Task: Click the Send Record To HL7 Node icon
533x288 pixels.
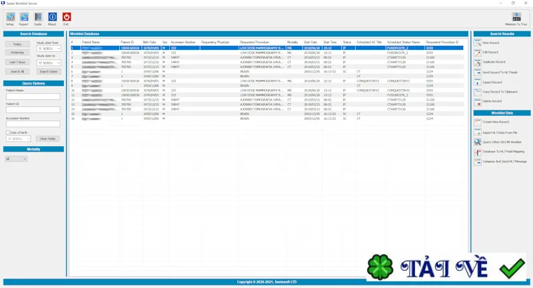Action: 478,72
